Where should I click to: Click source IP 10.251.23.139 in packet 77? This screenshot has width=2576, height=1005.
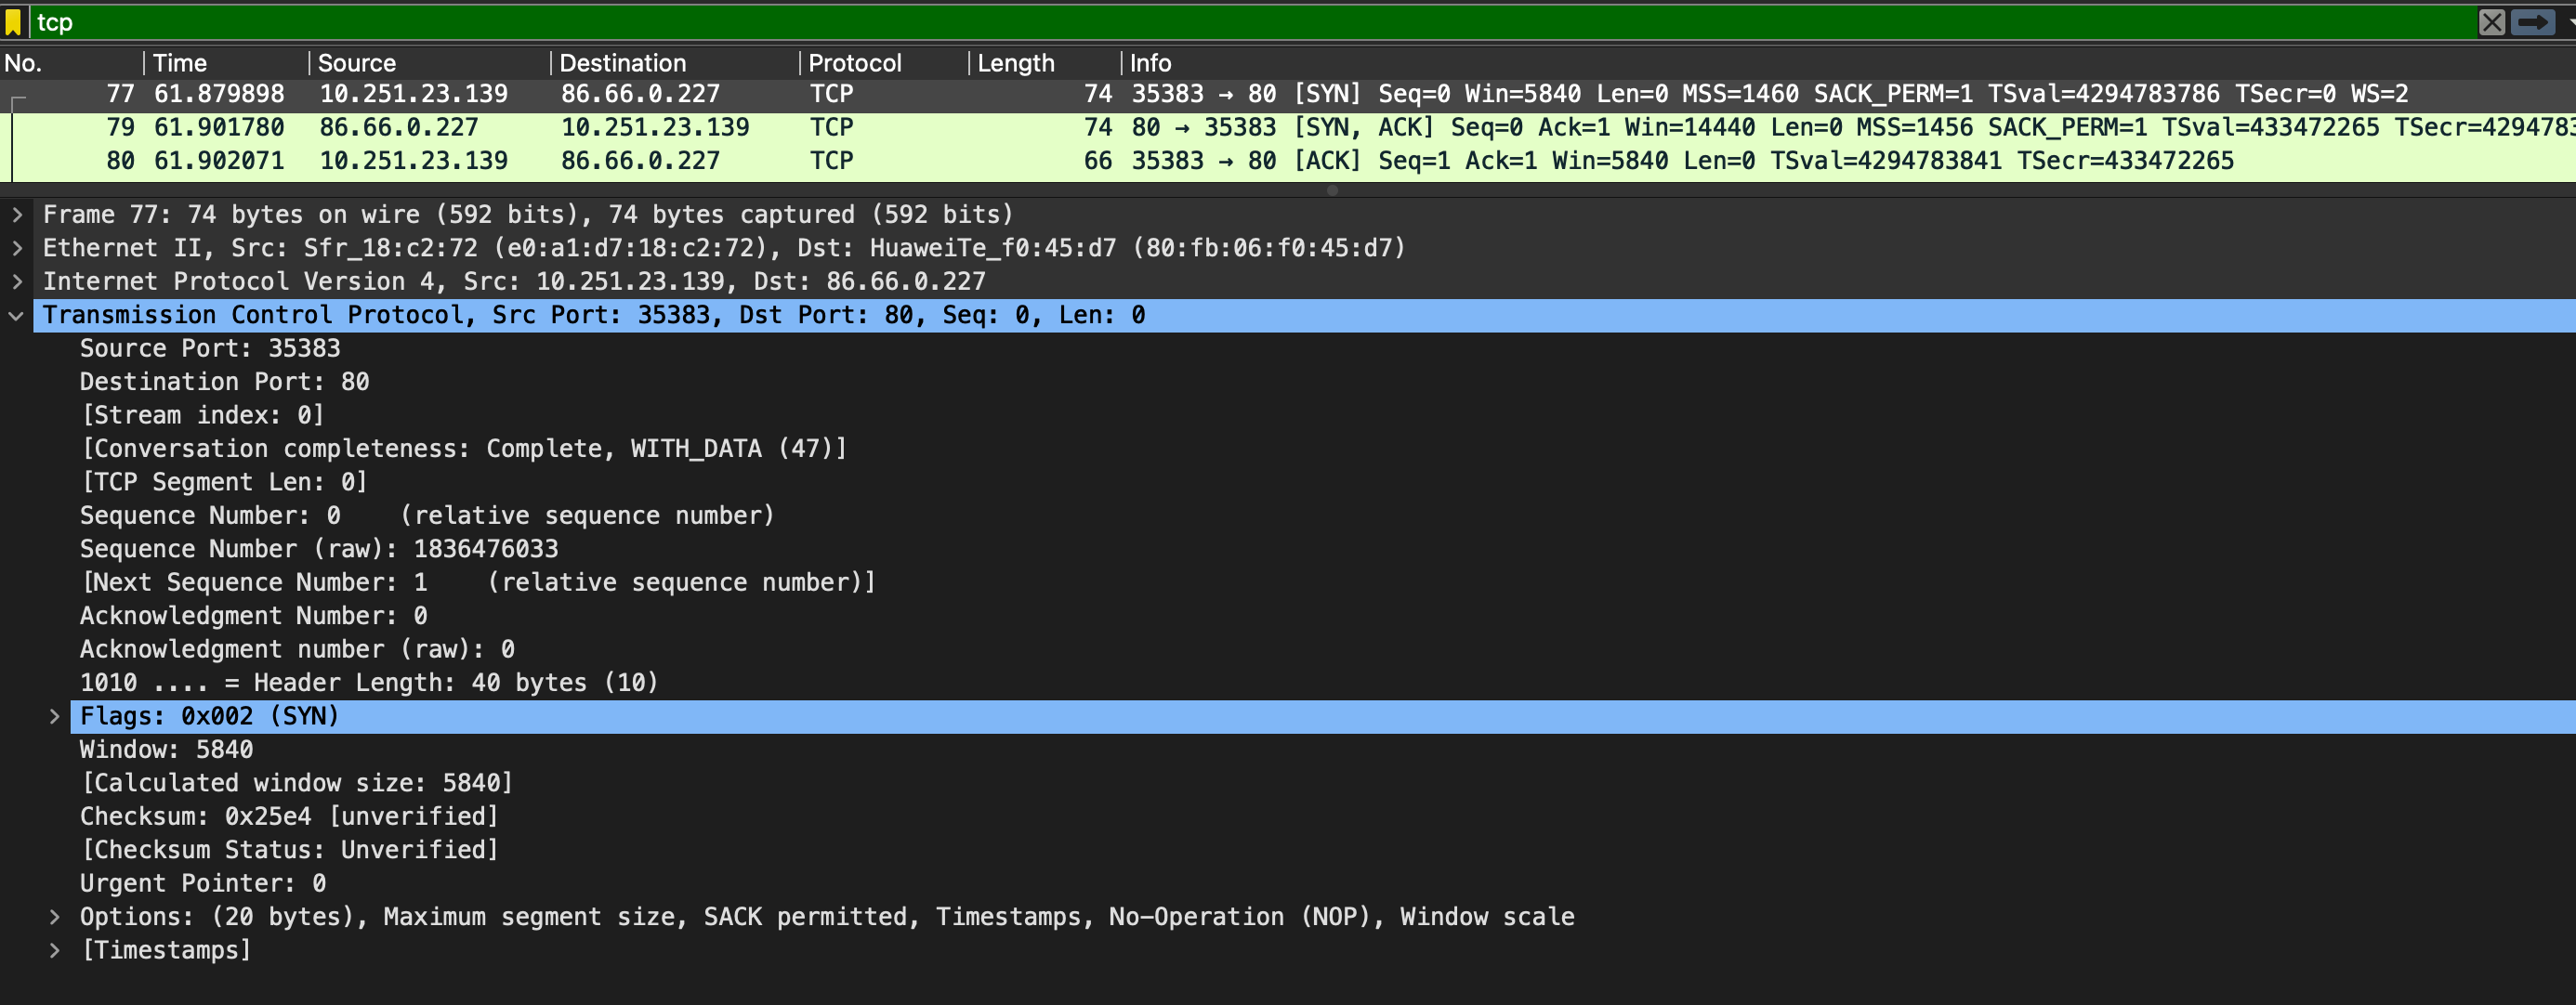(x=413, y=94)
